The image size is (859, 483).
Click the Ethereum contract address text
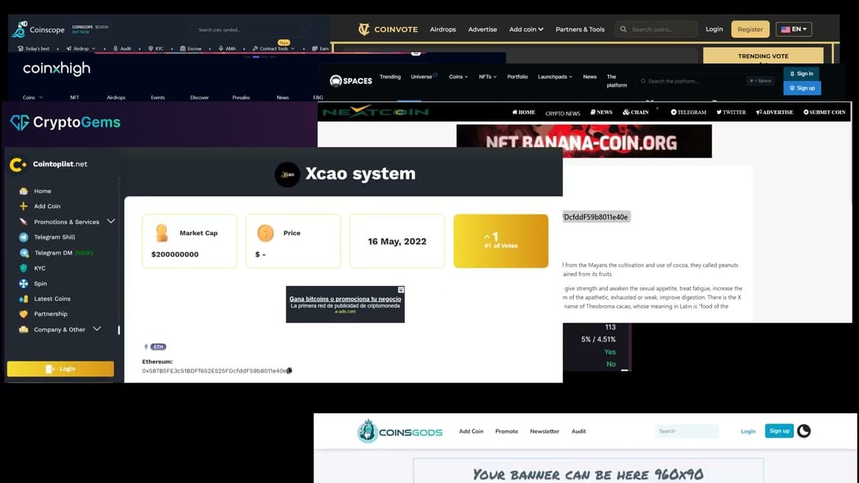point(214,370)
